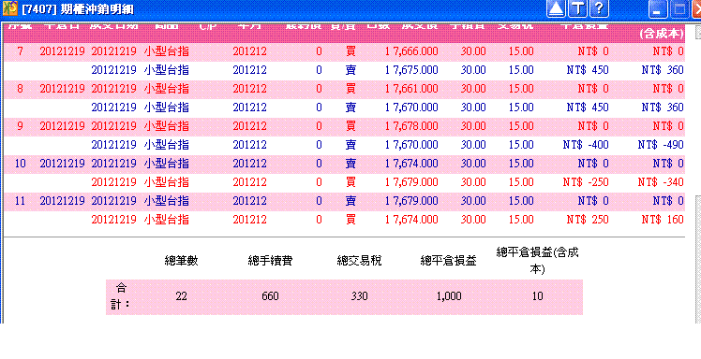Screen dimensions: 701x359
Task: Click the 總筆數 summary header
Action: (x=181, y=262)
